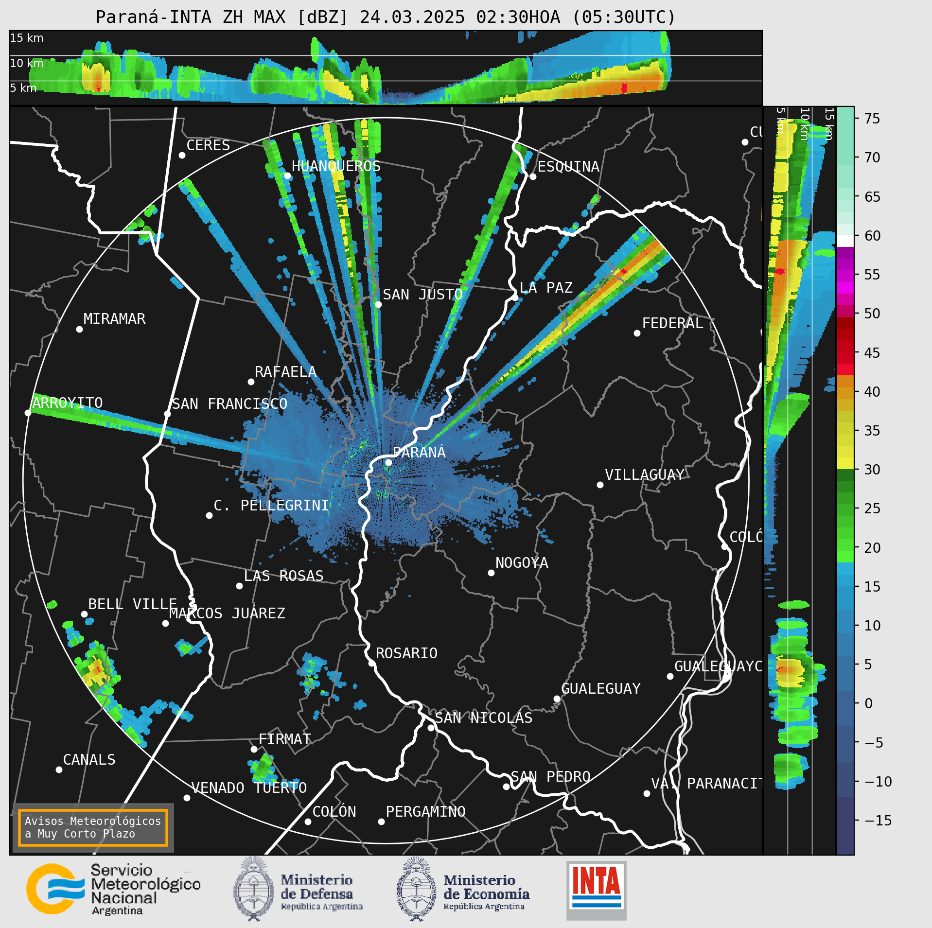Click the 15 km label in top profile

pyautogui.click(x=27, y=38)
